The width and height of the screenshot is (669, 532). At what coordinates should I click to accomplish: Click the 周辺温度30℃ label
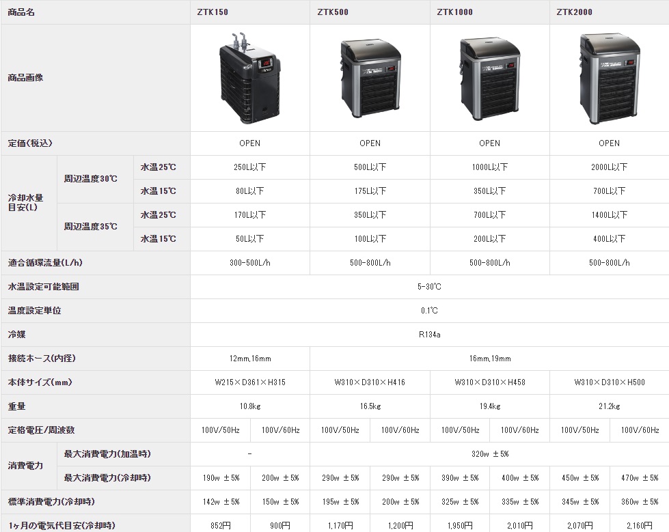point(90,179)
